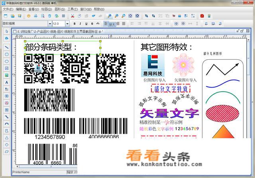The width and height of the screenshot is (255, 178).
Task: Click the save floppy disk icon
Action: (20, 16)
